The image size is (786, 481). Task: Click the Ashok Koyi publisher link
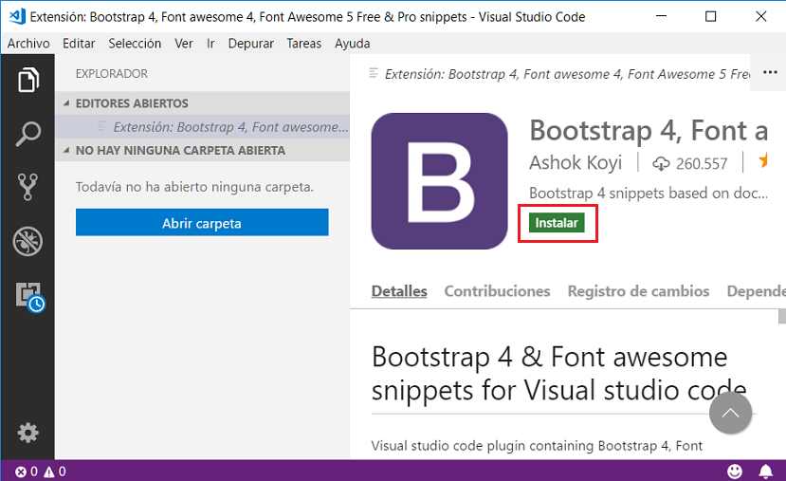pyautogui.click(x=576, y=163)
